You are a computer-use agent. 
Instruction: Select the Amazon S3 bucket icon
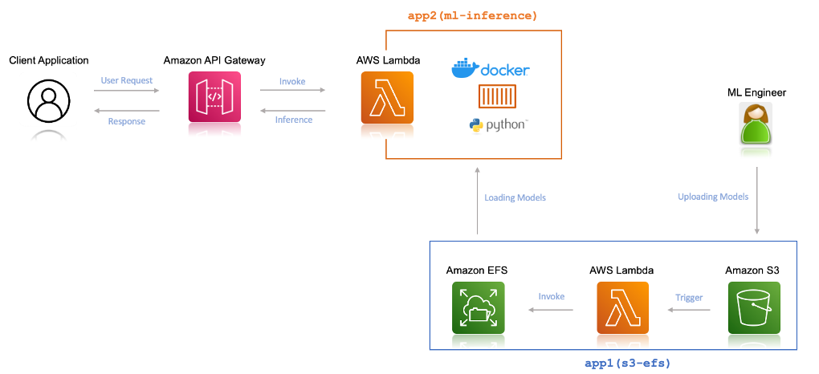754,307
